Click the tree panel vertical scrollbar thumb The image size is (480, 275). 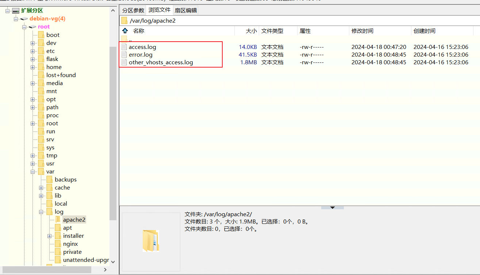(113, 133)
